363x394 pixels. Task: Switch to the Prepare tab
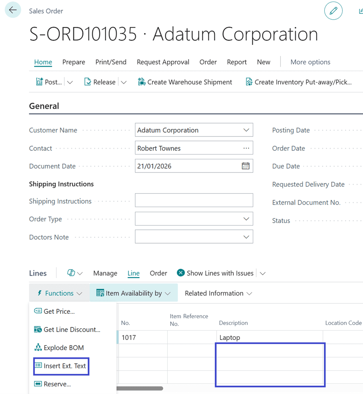tap(74, 62)
